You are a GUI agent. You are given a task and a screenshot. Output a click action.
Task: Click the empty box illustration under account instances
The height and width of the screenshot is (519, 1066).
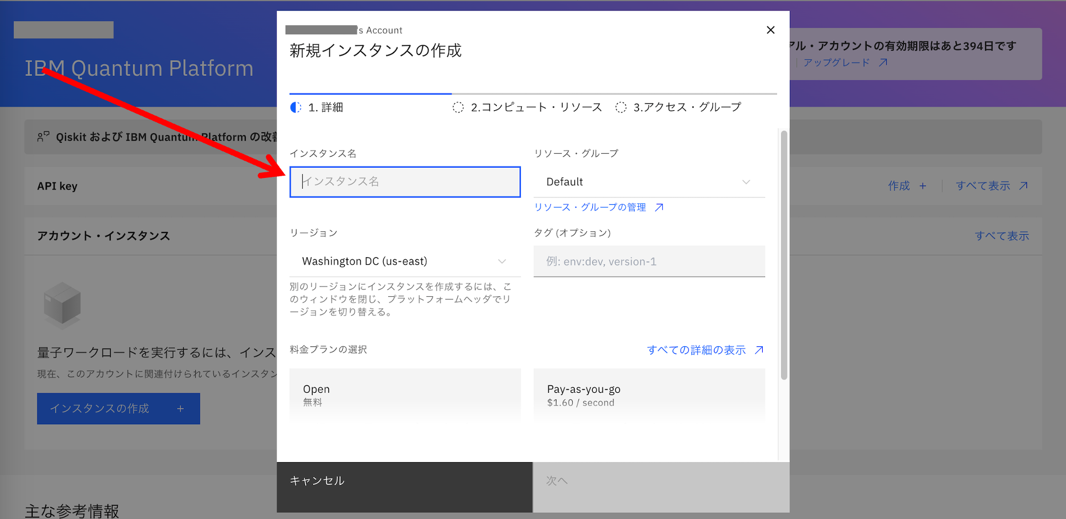click(62, 304)
